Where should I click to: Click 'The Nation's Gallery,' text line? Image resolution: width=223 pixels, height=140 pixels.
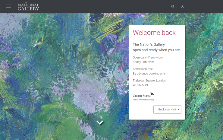[149, 44]
